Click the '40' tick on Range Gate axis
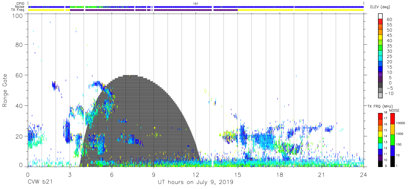 pyautogui.click(x=20, y=106)
